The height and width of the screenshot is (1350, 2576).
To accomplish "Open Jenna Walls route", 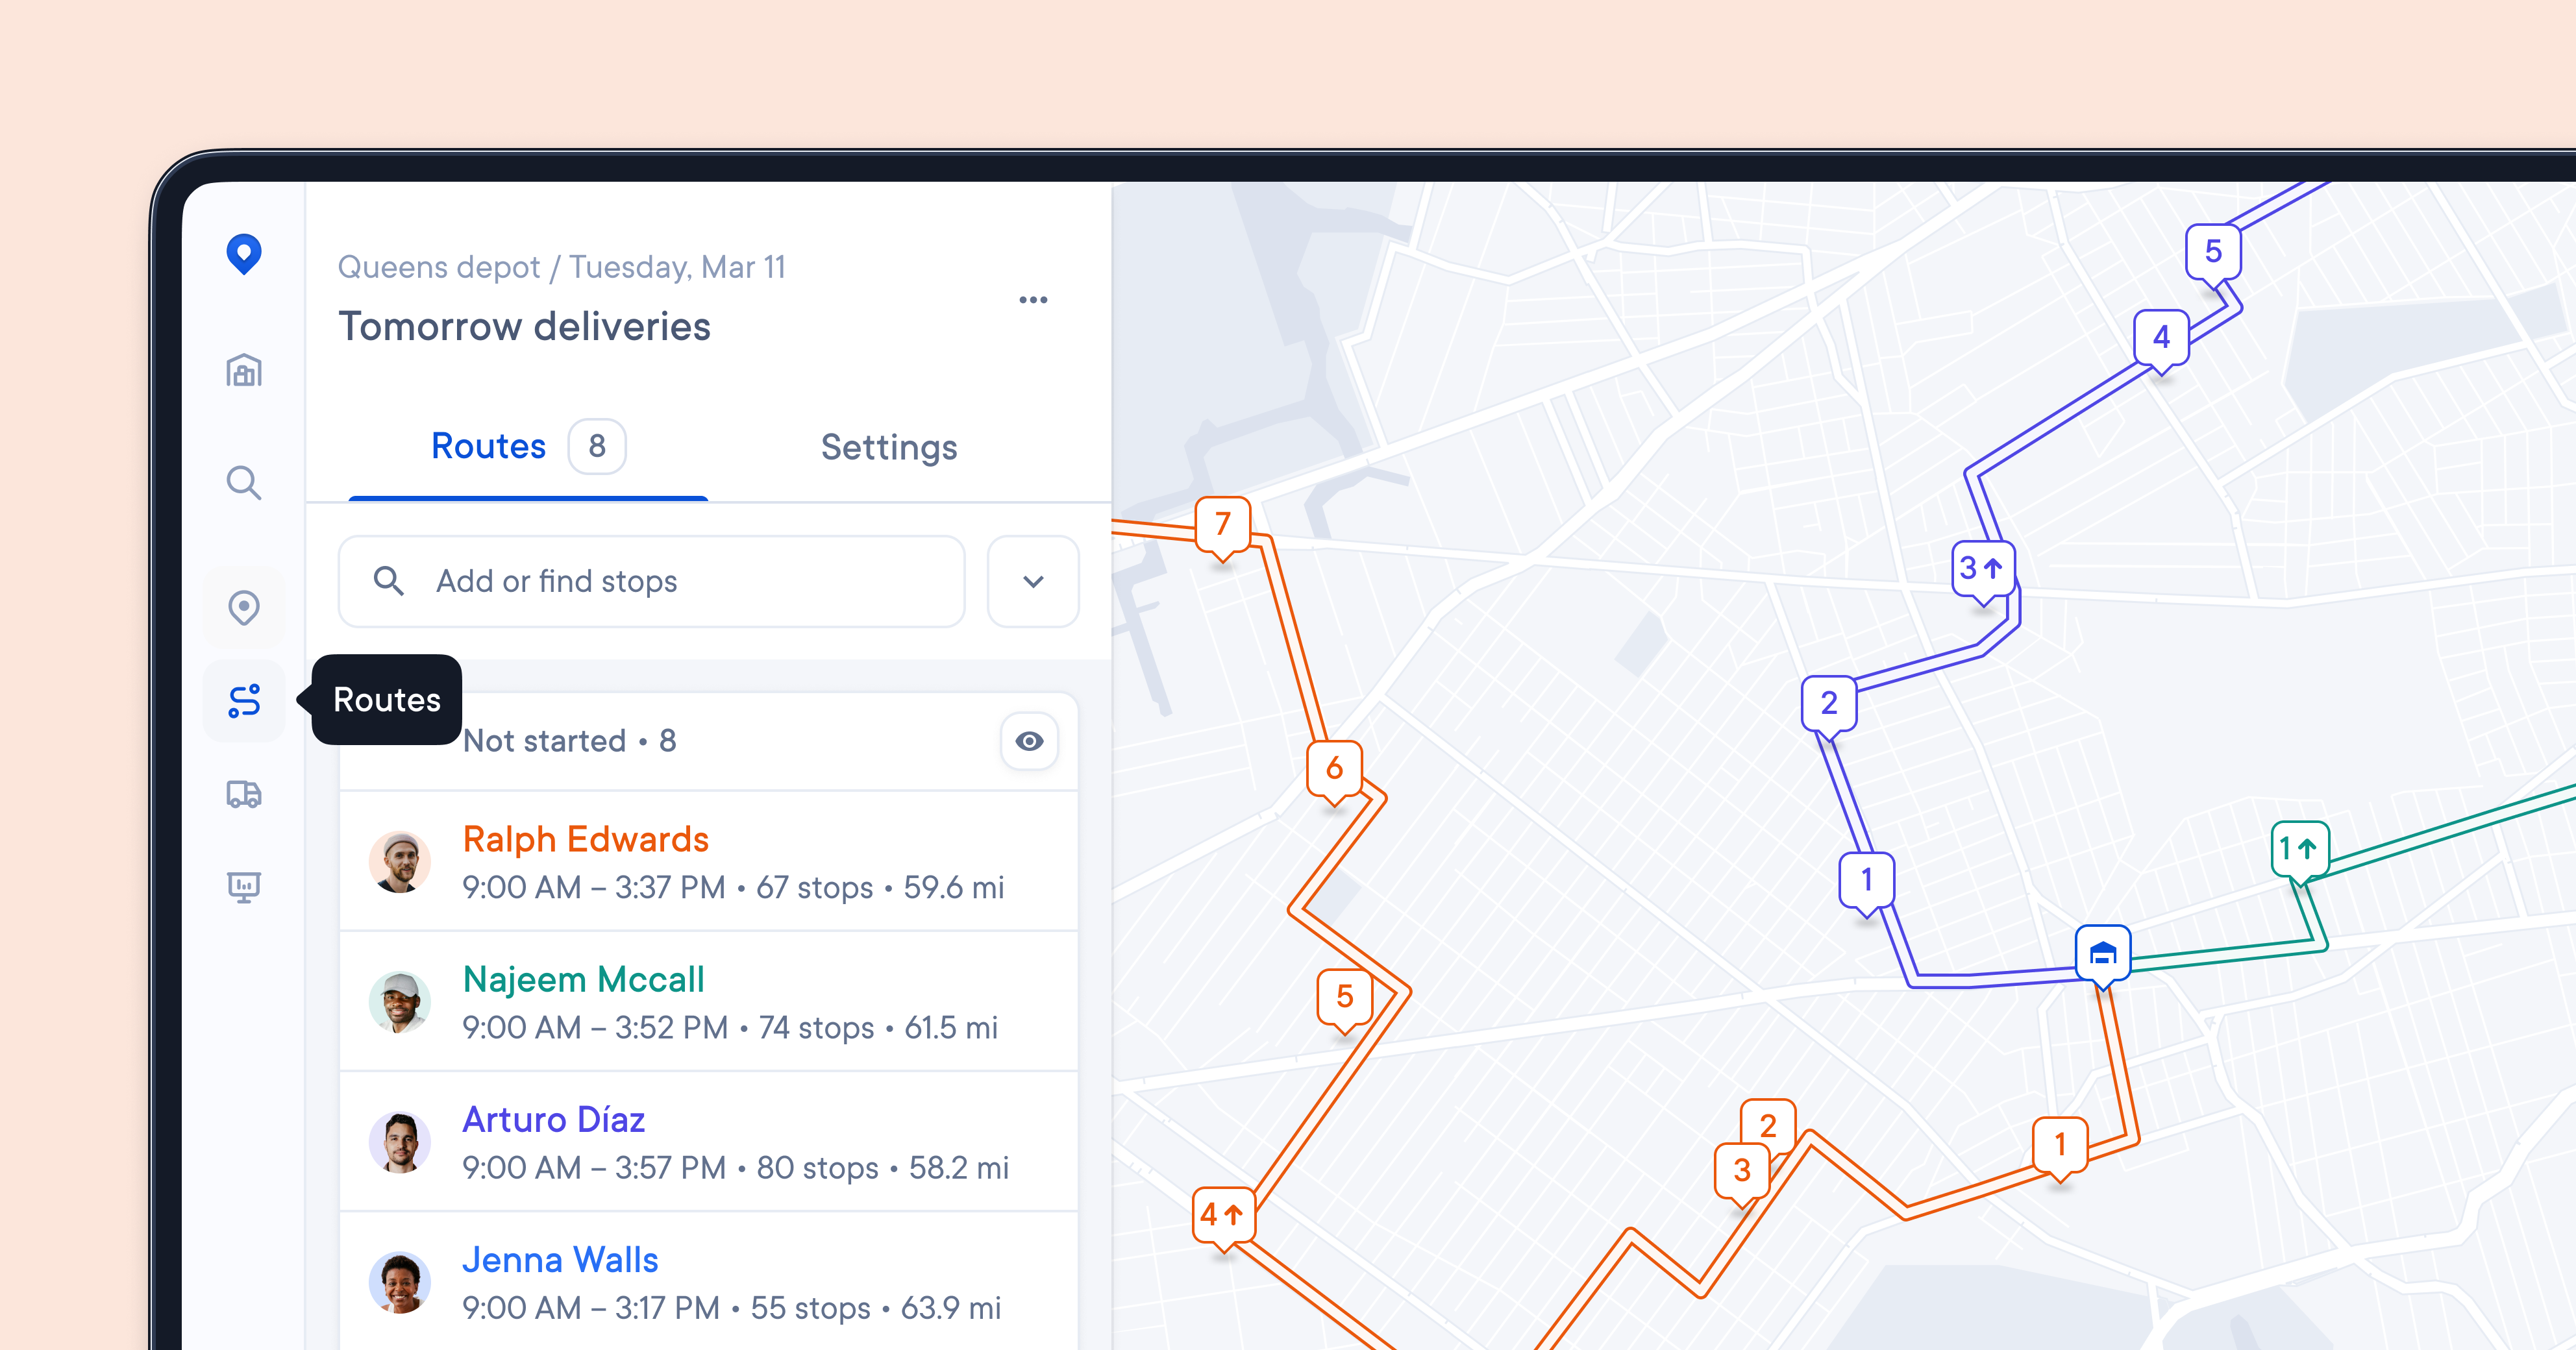I will 708,1281.
